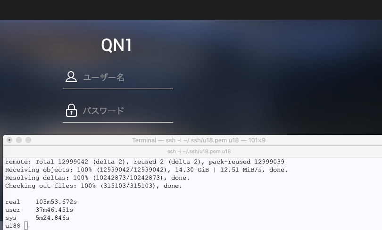
Task: Click the u18$ shell prompt text
Action: click(13, 226)
